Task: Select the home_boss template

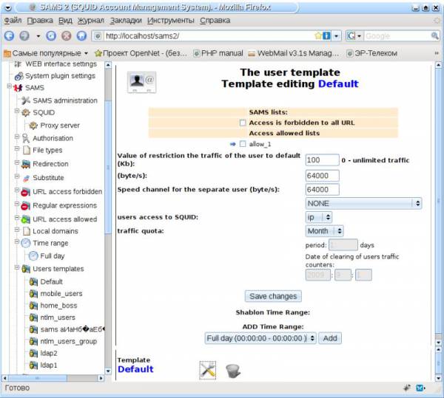Action: point(58,306)
